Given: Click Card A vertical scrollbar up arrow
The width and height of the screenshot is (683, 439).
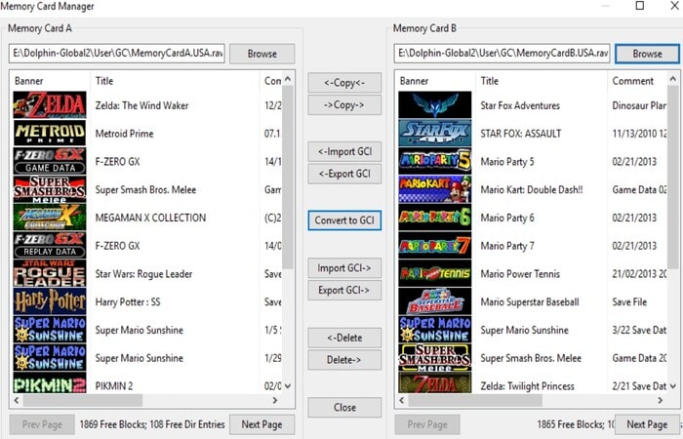Looking at the screenshot, I should click(288, 79).
